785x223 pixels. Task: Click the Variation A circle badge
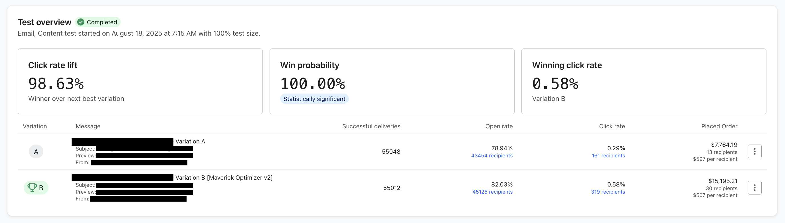point(36,151)
